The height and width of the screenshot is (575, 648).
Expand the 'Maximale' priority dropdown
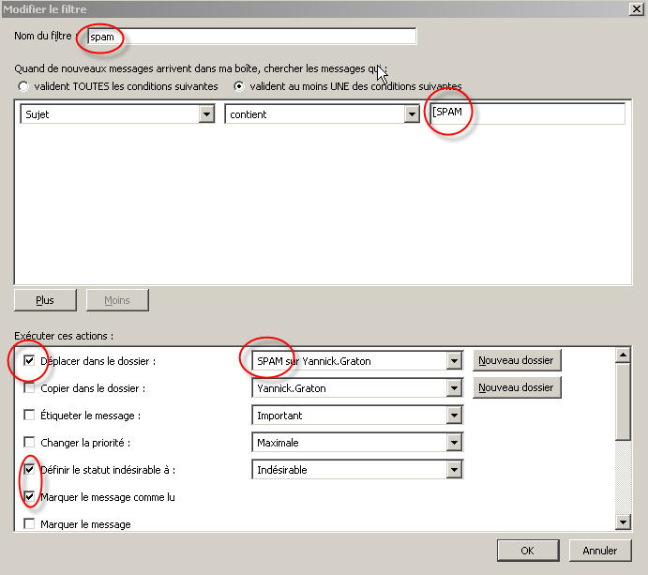pos(455,443)
